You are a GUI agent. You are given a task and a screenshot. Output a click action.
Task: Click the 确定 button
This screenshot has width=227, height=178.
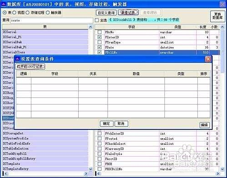click(106, 124)
